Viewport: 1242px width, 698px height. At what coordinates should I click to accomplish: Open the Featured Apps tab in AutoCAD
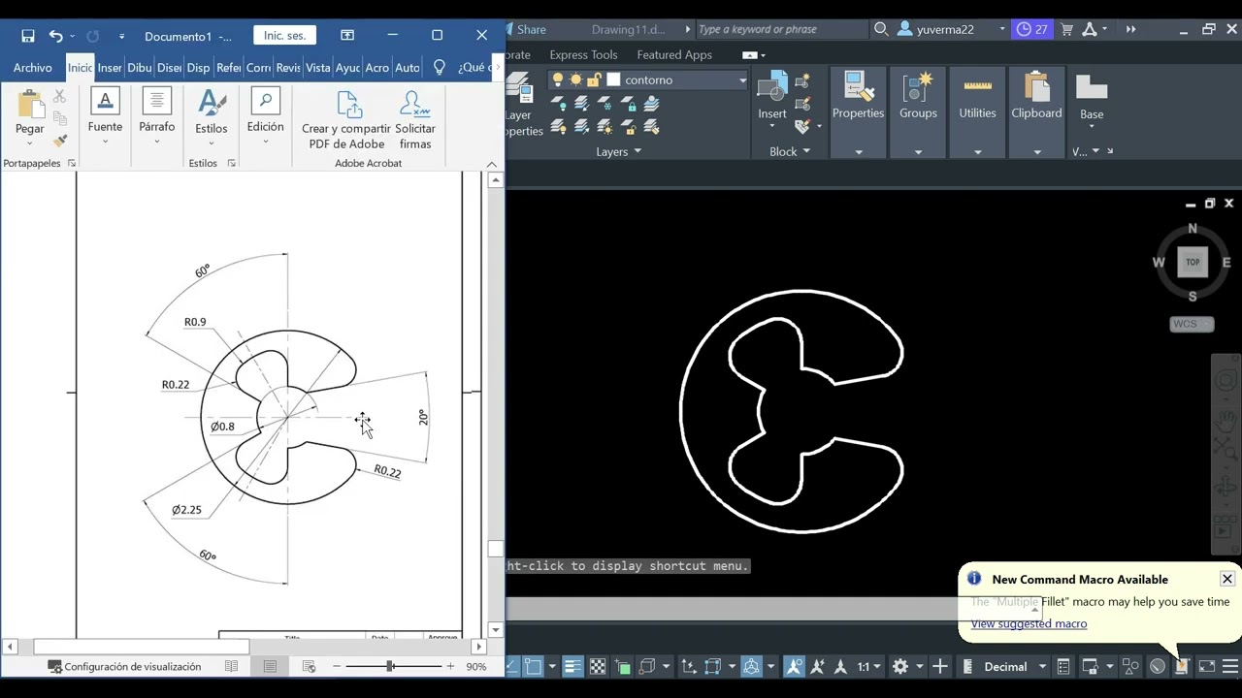tap(674, 54)
